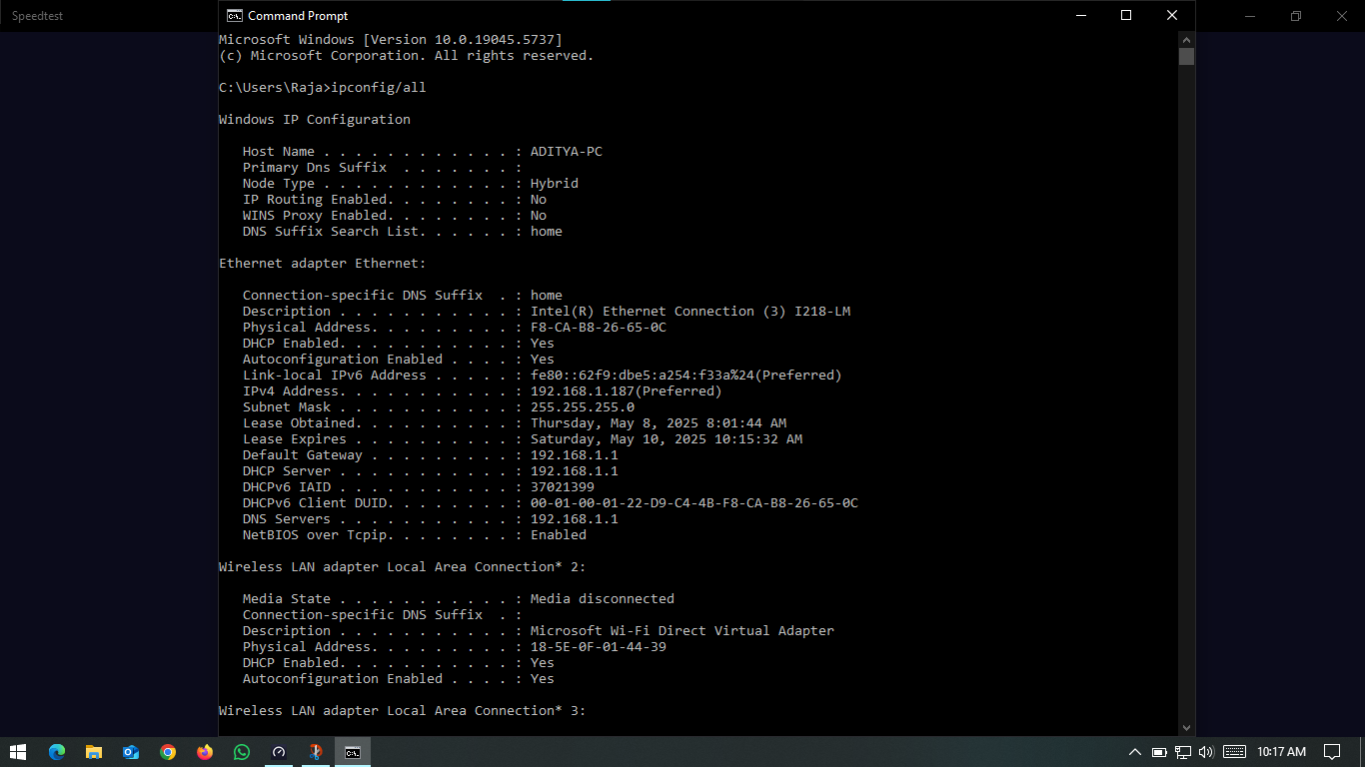This screenshot has height=767, width=1365.
Task: Click the Speedtest window title
Action: click(x=37, y=16)
